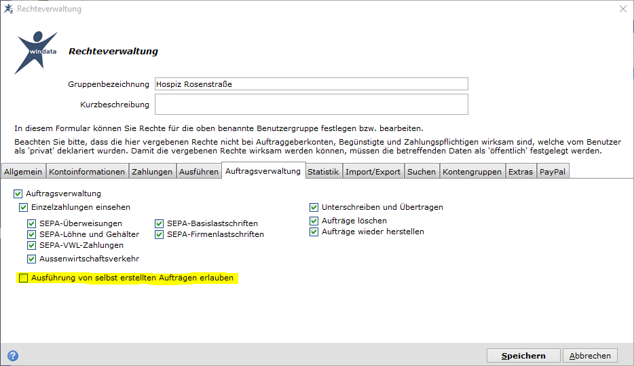Enable Ausführung von selbst erstellten Aufträgen erlauben
The image size is (634, 366).
pyautogui.click(x=24, y=278)
